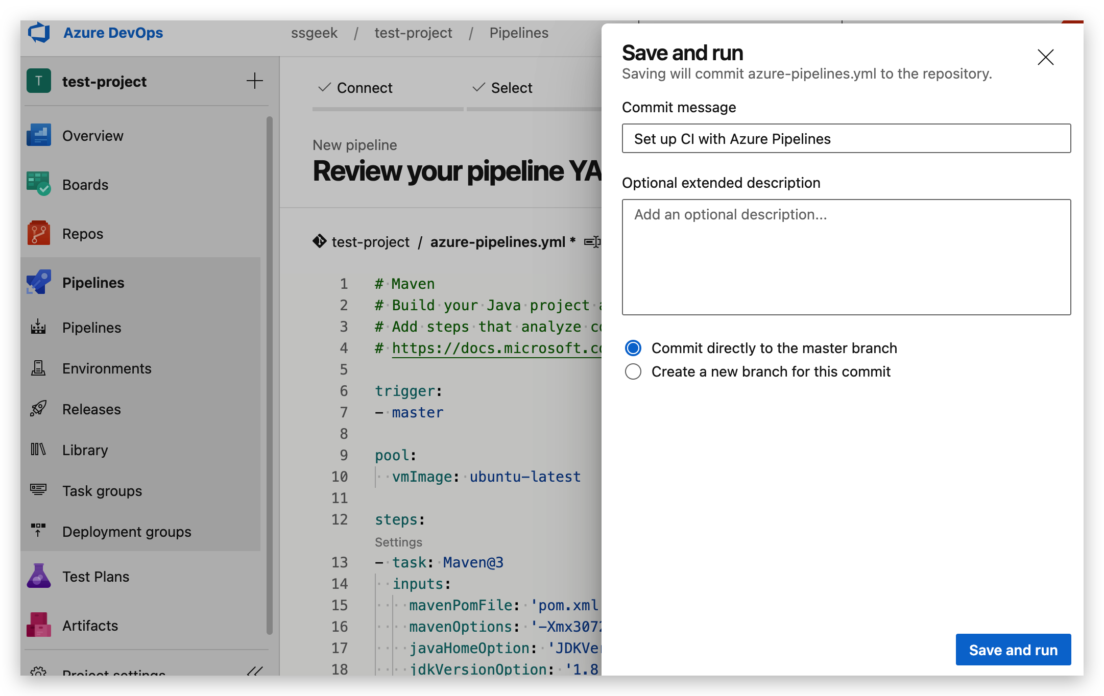Go to ssgeek breadcrumb
1104x696 pixels.
click(314, 33)
